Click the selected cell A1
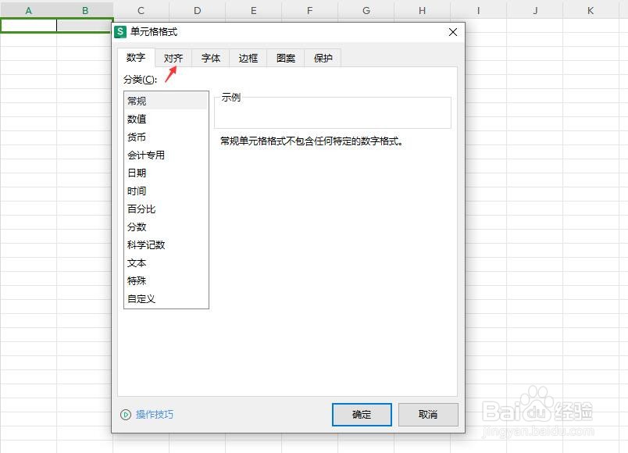Image resolution: width=628 pixels, height=453 pixels. [x=28, y=25]
